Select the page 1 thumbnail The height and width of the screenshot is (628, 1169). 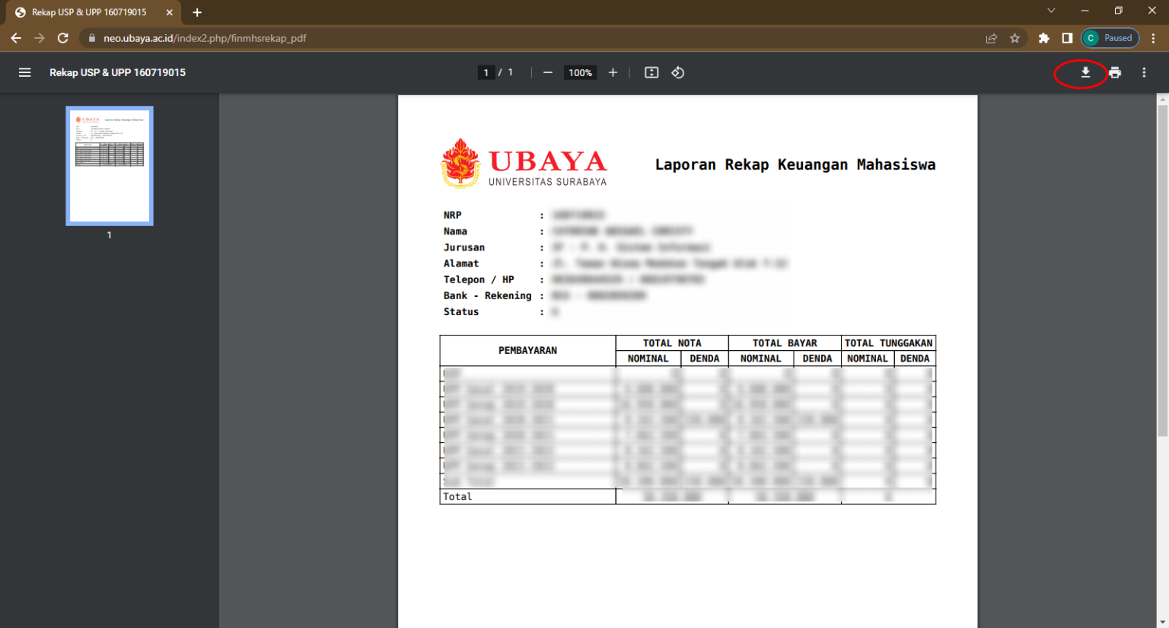[109, 165]
